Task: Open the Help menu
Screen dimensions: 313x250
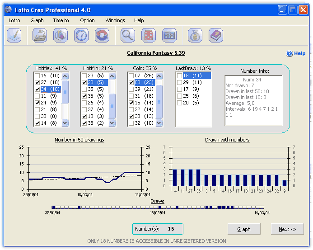Action: (139, 20)
